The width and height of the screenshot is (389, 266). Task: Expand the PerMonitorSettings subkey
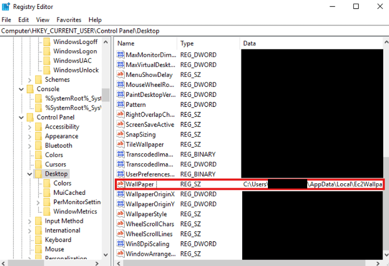[x=38, y=202]
